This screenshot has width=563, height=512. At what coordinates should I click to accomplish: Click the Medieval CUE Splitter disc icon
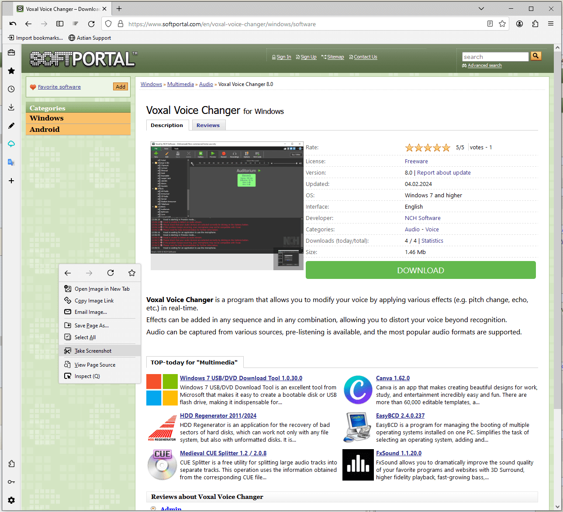click(x=162, y=465)
